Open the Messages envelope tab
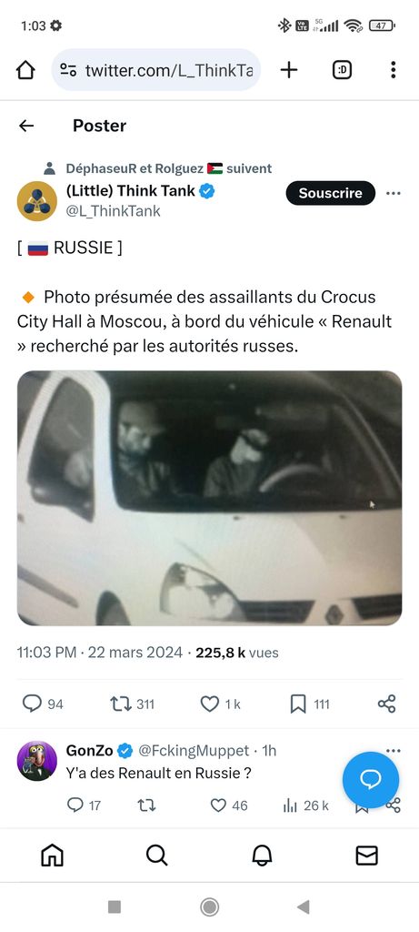The image size is (419, 932). pyautogui.click(x=366, y=856)
